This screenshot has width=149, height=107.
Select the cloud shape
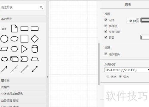tap(4, 59)
